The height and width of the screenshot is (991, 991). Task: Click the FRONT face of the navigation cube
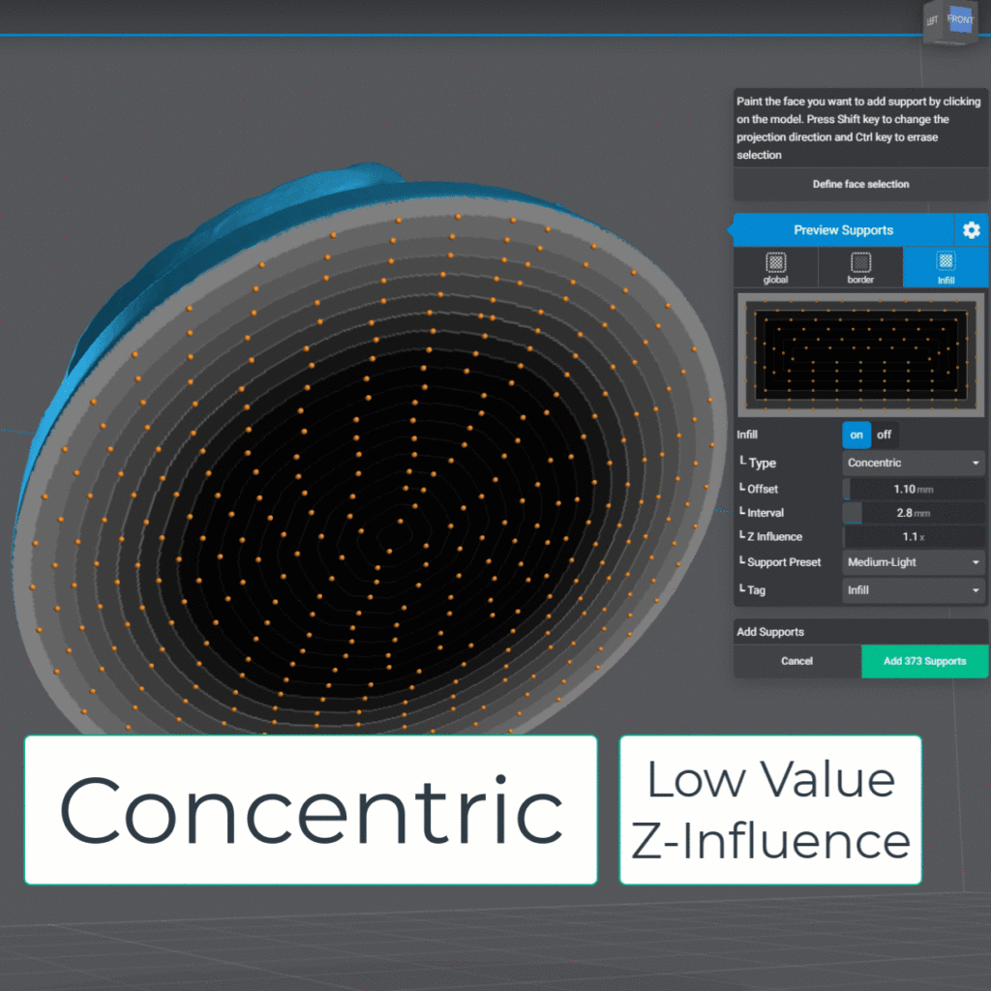pos(963,20)
